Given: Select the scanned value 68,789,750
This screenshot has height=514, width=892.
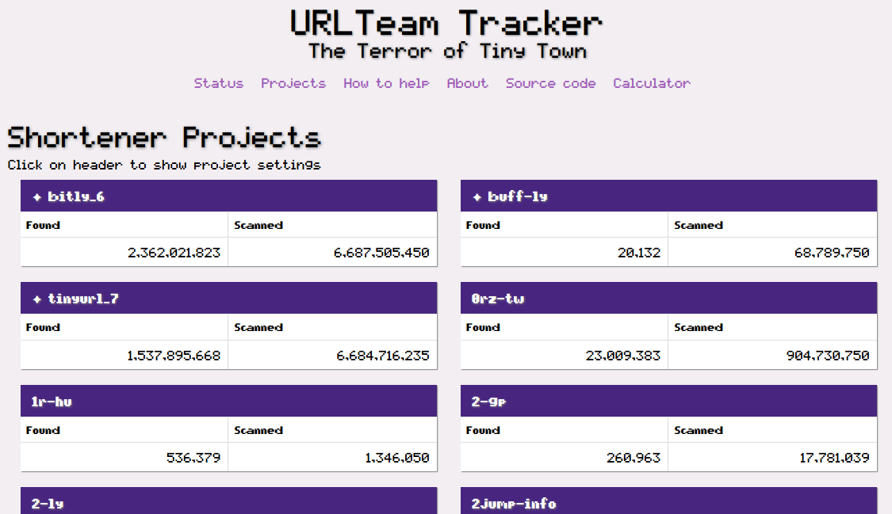Looking at the screenshot, I should [832, 253].
